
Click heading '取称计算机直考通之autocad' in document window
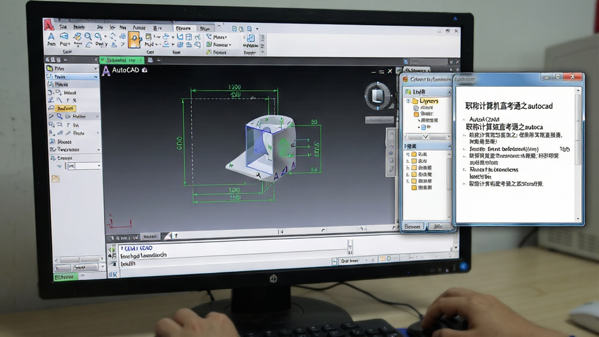508,106
